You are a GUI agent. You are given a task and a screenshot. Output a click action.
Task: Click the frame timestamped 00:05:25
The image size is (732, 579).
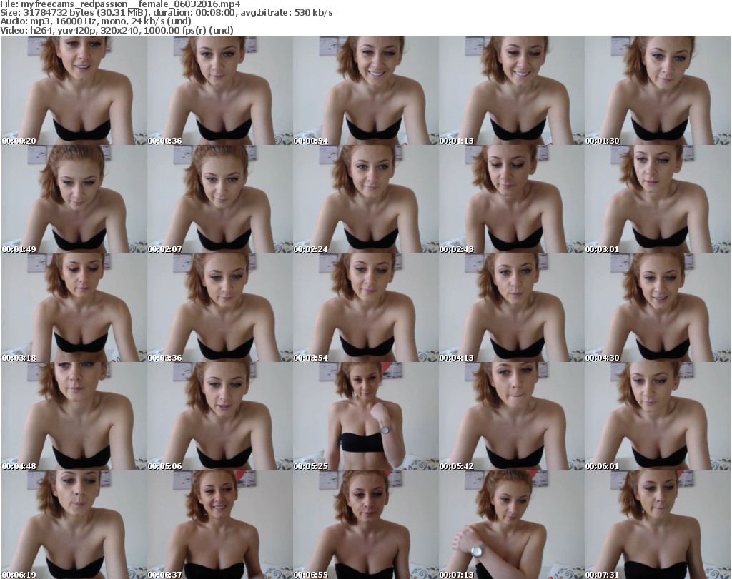[366, 416]
